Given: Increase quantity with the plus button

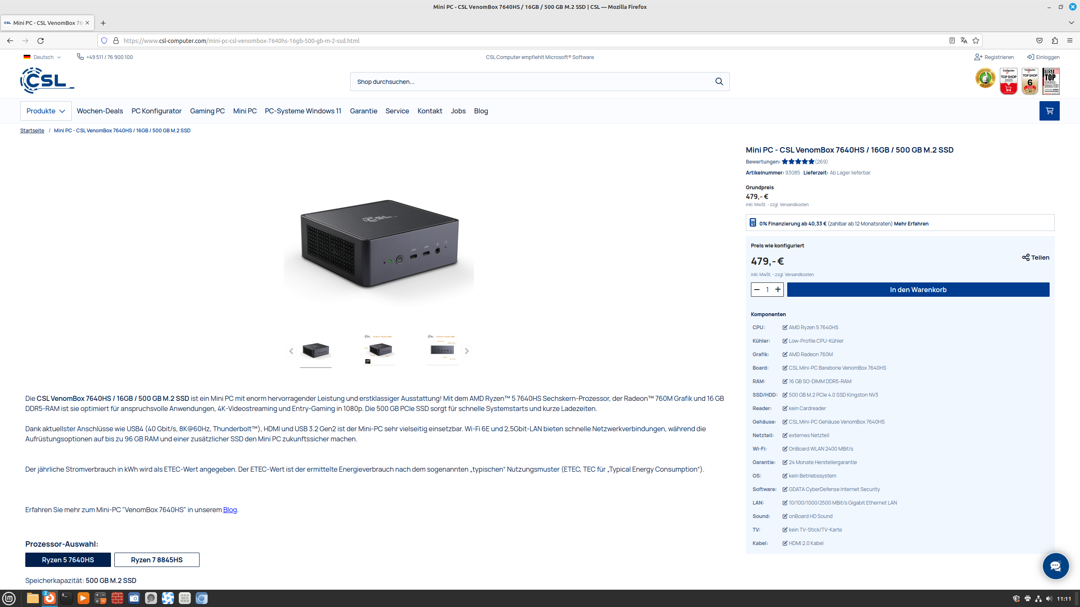Looking at the screenshot, I should pos(778,290).
